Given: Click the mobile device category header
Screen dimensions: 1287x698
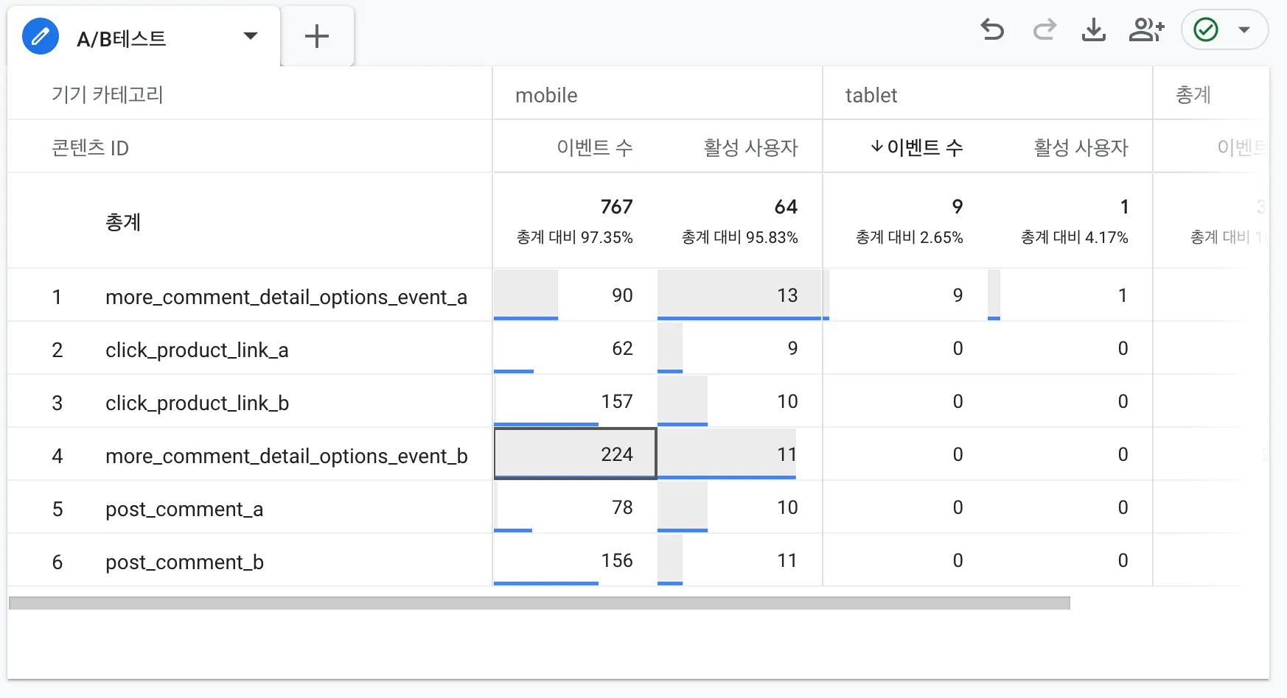Looking at the screenshot, I should pos(546,96).
